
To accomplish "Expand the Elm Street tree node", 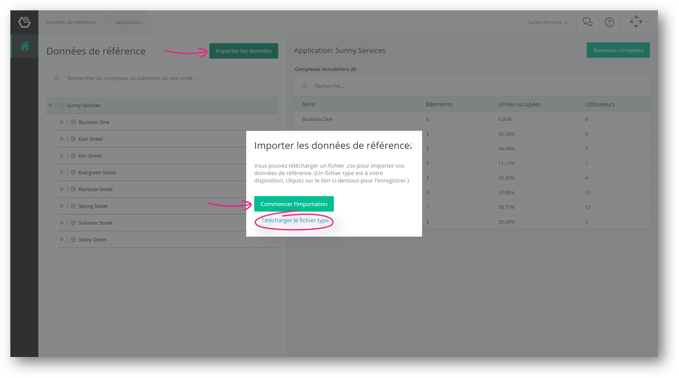I will (x=62, y=156).
